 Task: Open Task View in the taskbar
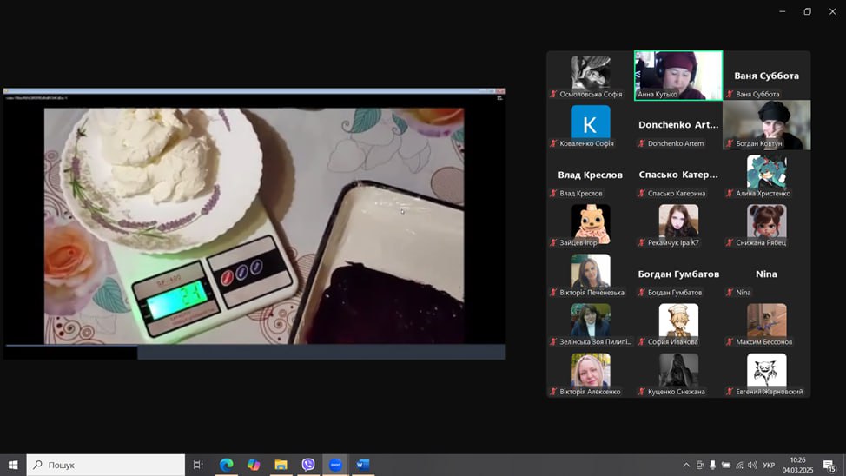pyautogui.click(x=198, y=465)
